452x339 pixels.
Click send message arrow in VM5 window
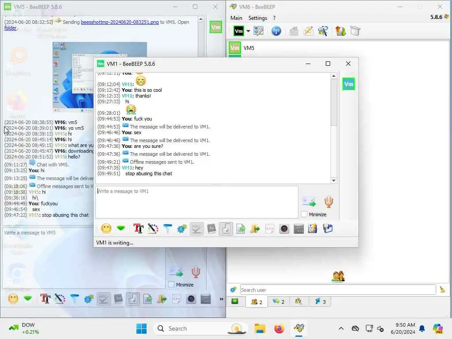pos(176,272)
